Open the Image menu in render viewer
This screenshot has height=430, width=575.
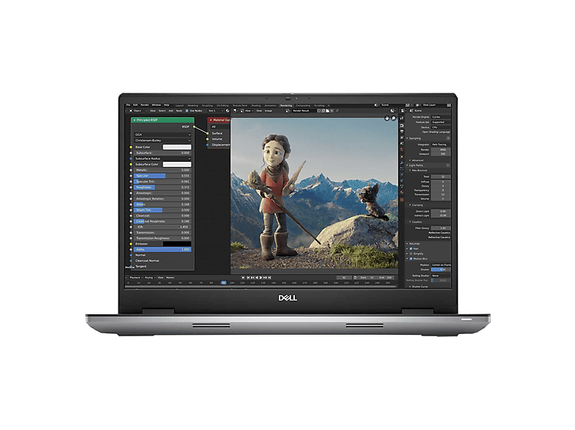268,111
